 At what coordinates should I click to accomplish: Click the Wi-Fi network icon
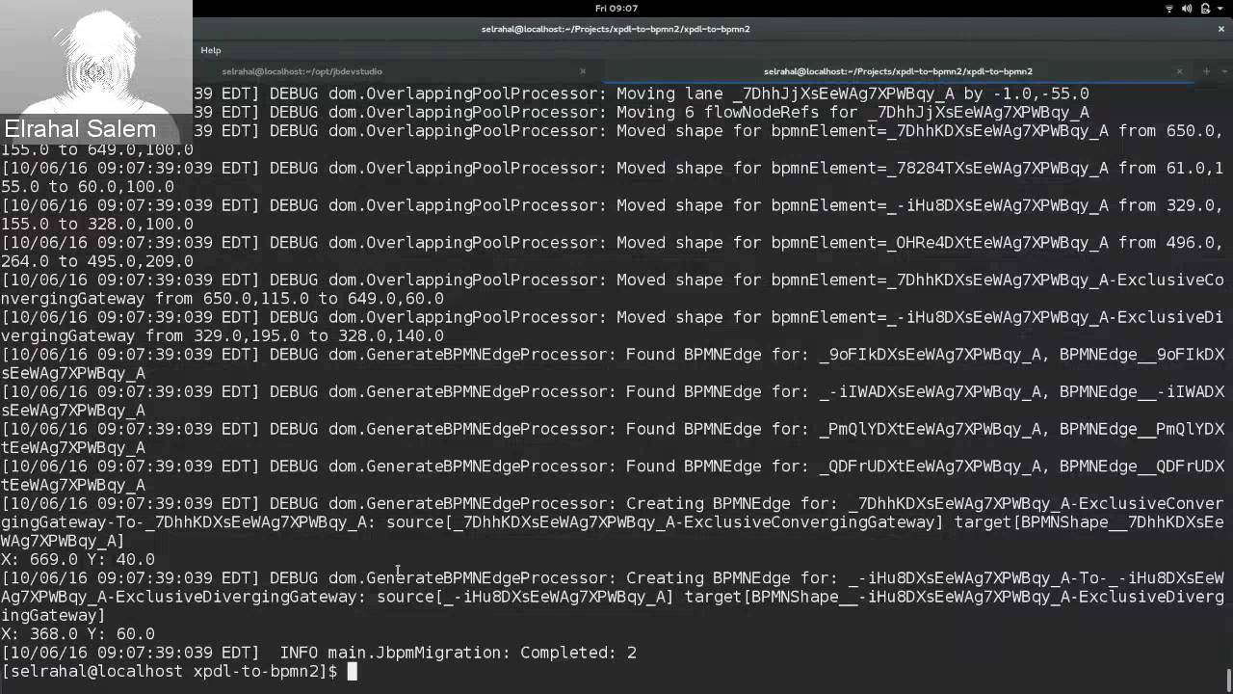(1169, 9)
